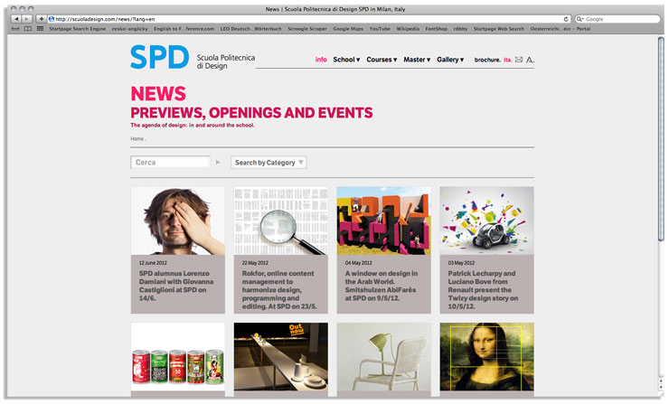669x404 pixels.
Task: Click the Cerca search input field
Action: (x=171, y=163)
